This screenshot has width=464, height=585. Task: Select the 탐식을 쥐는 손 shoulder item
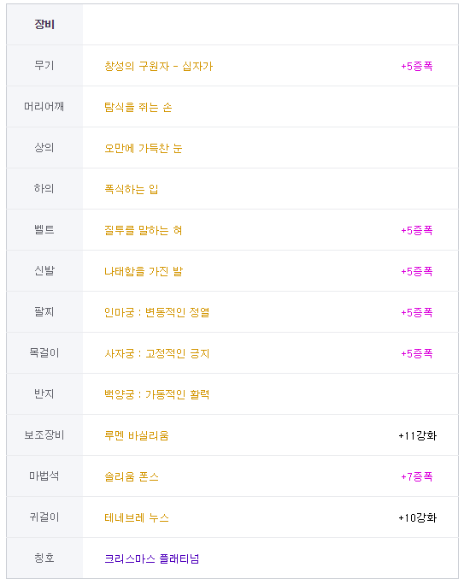[x=138, y=107]
